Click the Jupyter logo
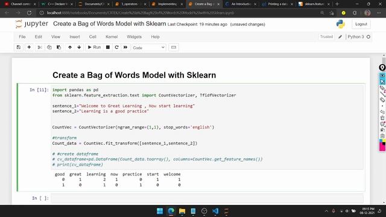386x217 pixels. (31, 24)
